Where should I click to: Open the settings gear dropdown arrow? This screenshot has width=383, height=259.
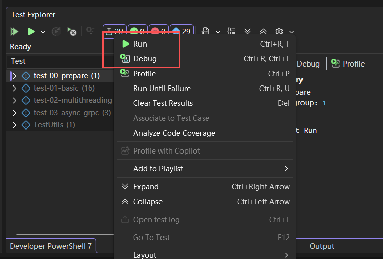point(291,32)
